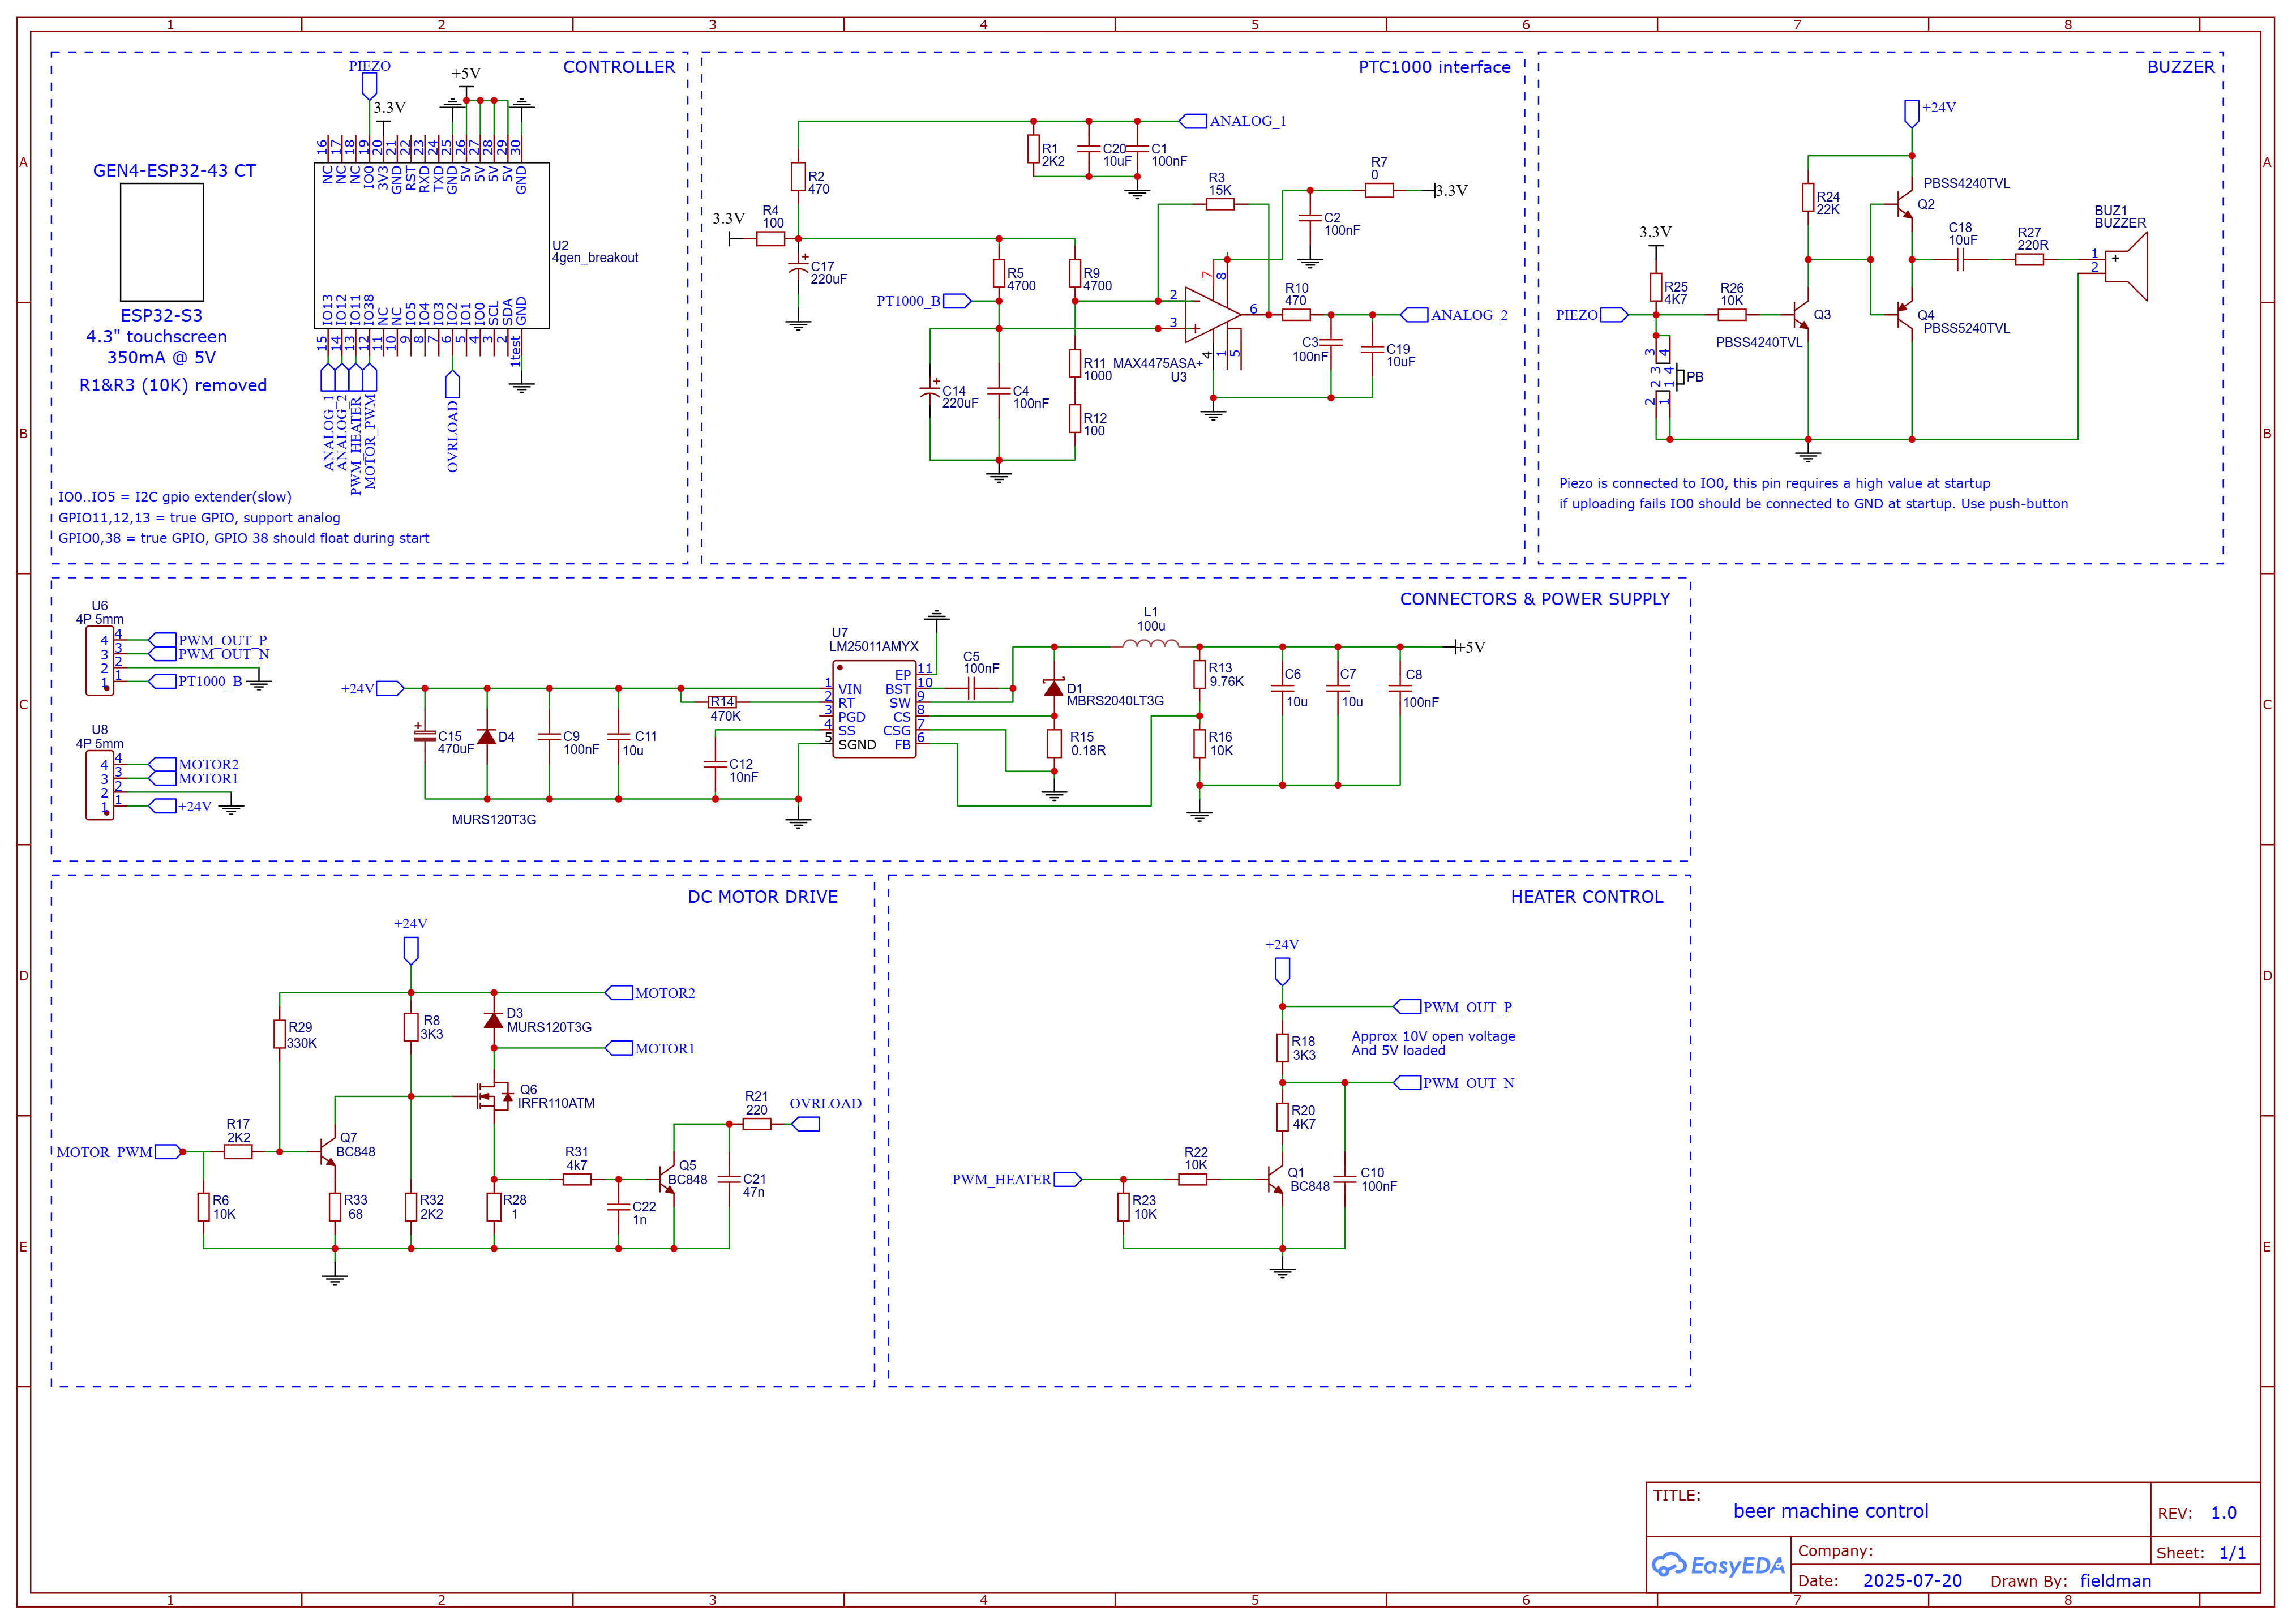The width and height of the screenshot is (2292, 1624).
Task: Select the U6 4P 5mm connector
Action: pyautogui.click(x=99, y=660)
